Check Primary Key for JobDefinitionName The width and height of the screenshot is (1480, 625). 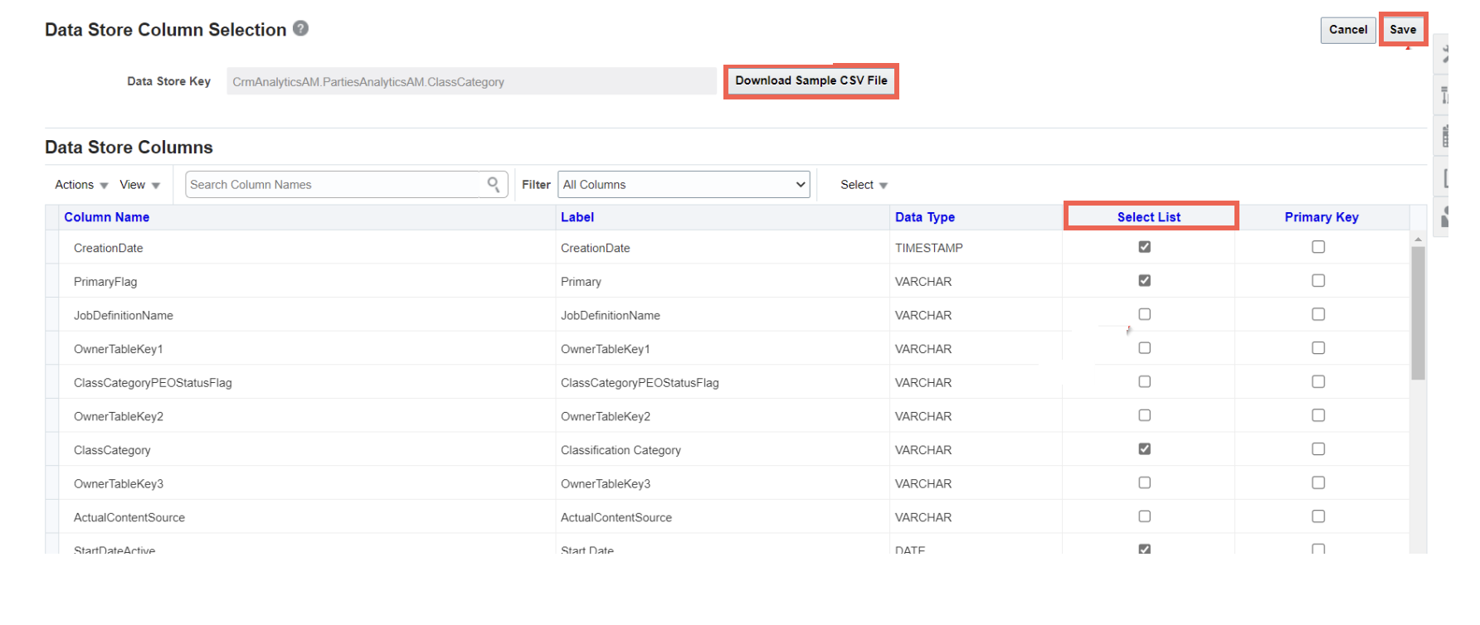tap(1318, 314)
